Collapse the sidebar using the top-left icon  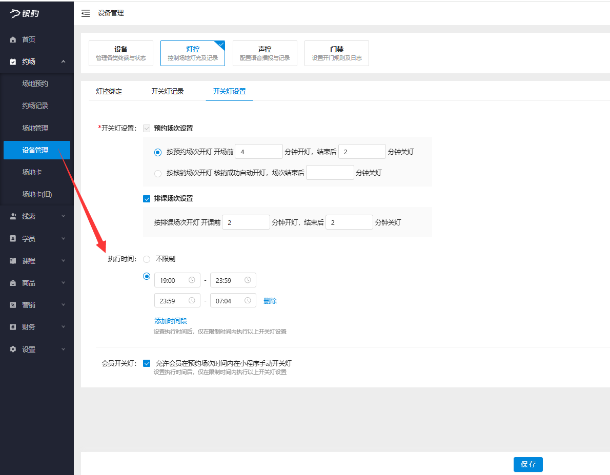[86, 13]
